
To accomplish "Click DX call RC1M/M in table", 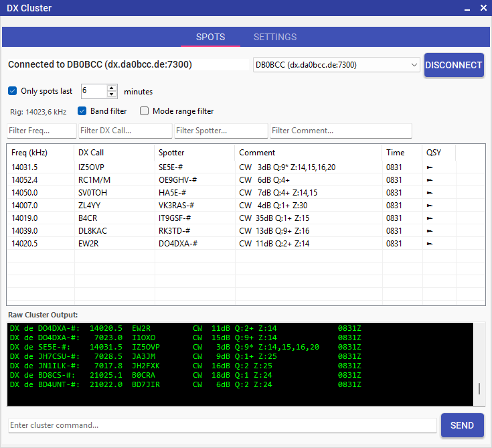I will 94,180.
